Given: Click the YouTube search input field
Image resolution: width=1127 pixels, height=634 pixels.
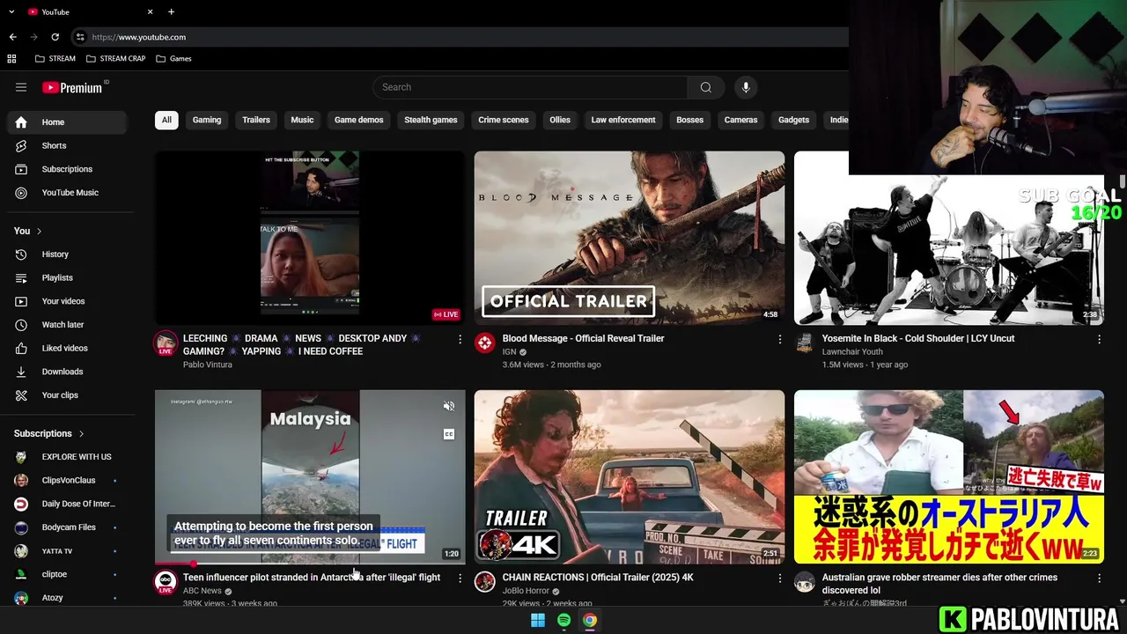Looking at the screenshot, I should [x=530, y=87].
